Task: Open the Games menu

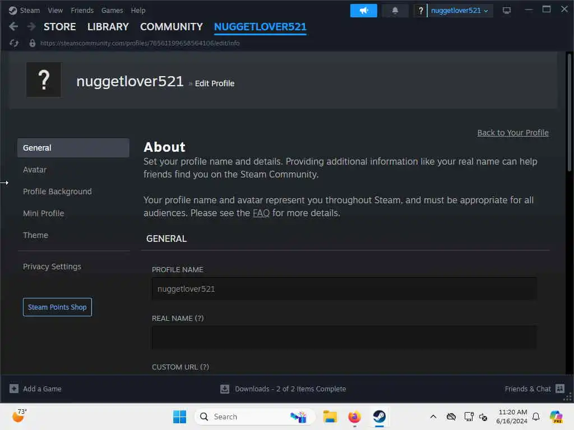Action: [112, 10]
